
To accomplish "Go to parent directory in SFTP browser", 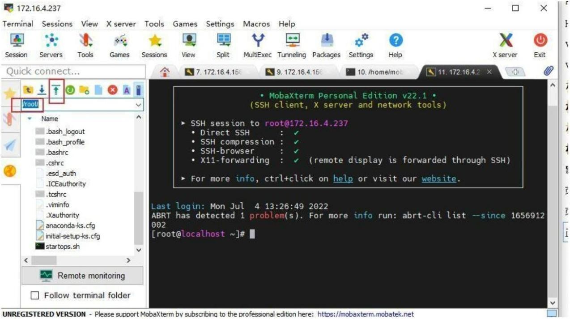I will [29, 90].
